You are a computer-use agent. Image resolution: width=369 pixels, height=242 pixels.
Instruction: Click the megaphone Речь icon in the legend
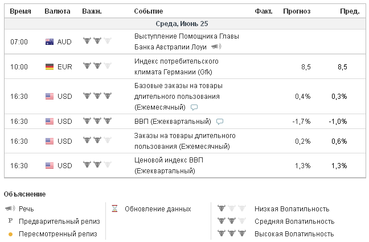10,208
